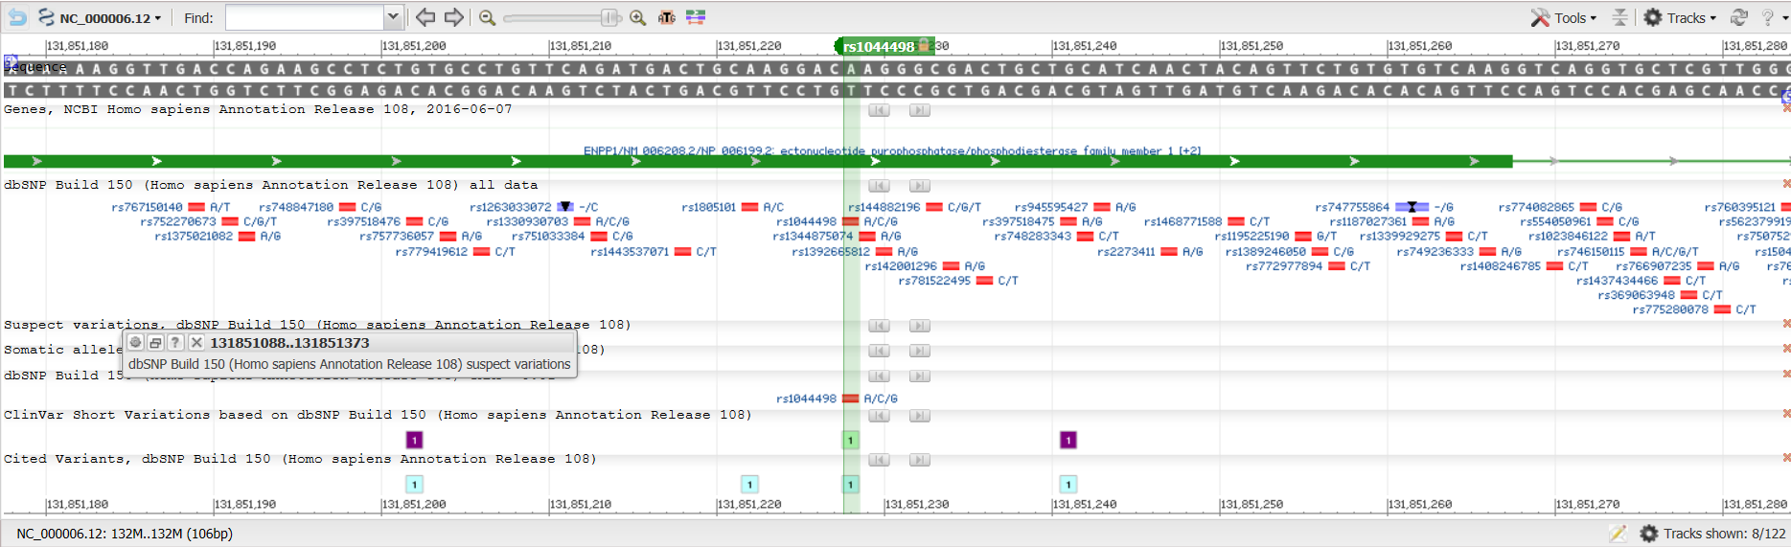Image resolution: width=1791 pixels, height=547 pixels.
Task: Open the feedback pencil icon in status bar
Action: click(1618, 534)
